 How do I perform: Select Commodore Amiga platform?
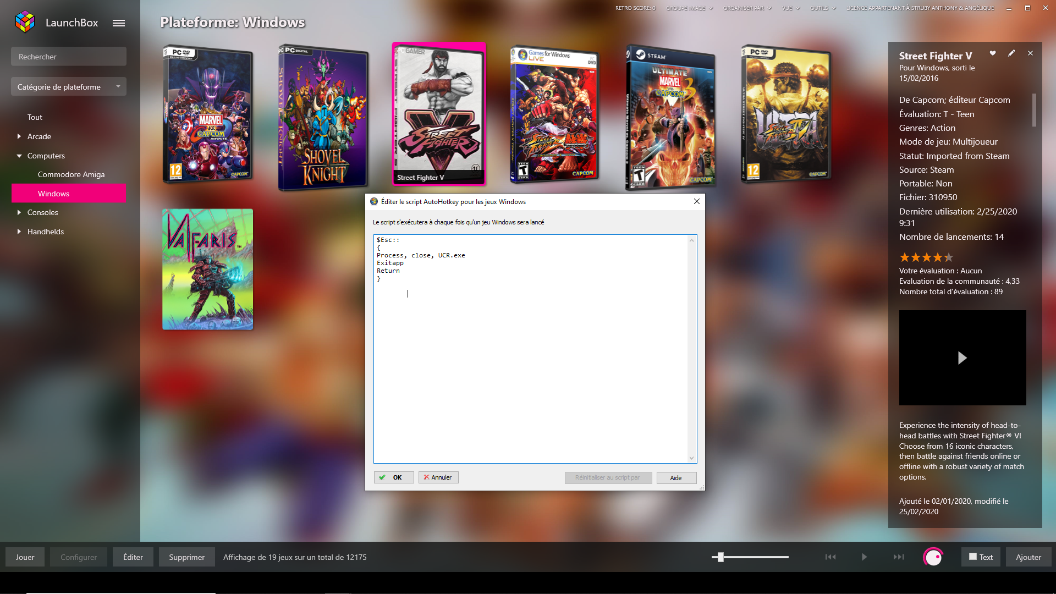pyautogui.click(x=71, y=174)
